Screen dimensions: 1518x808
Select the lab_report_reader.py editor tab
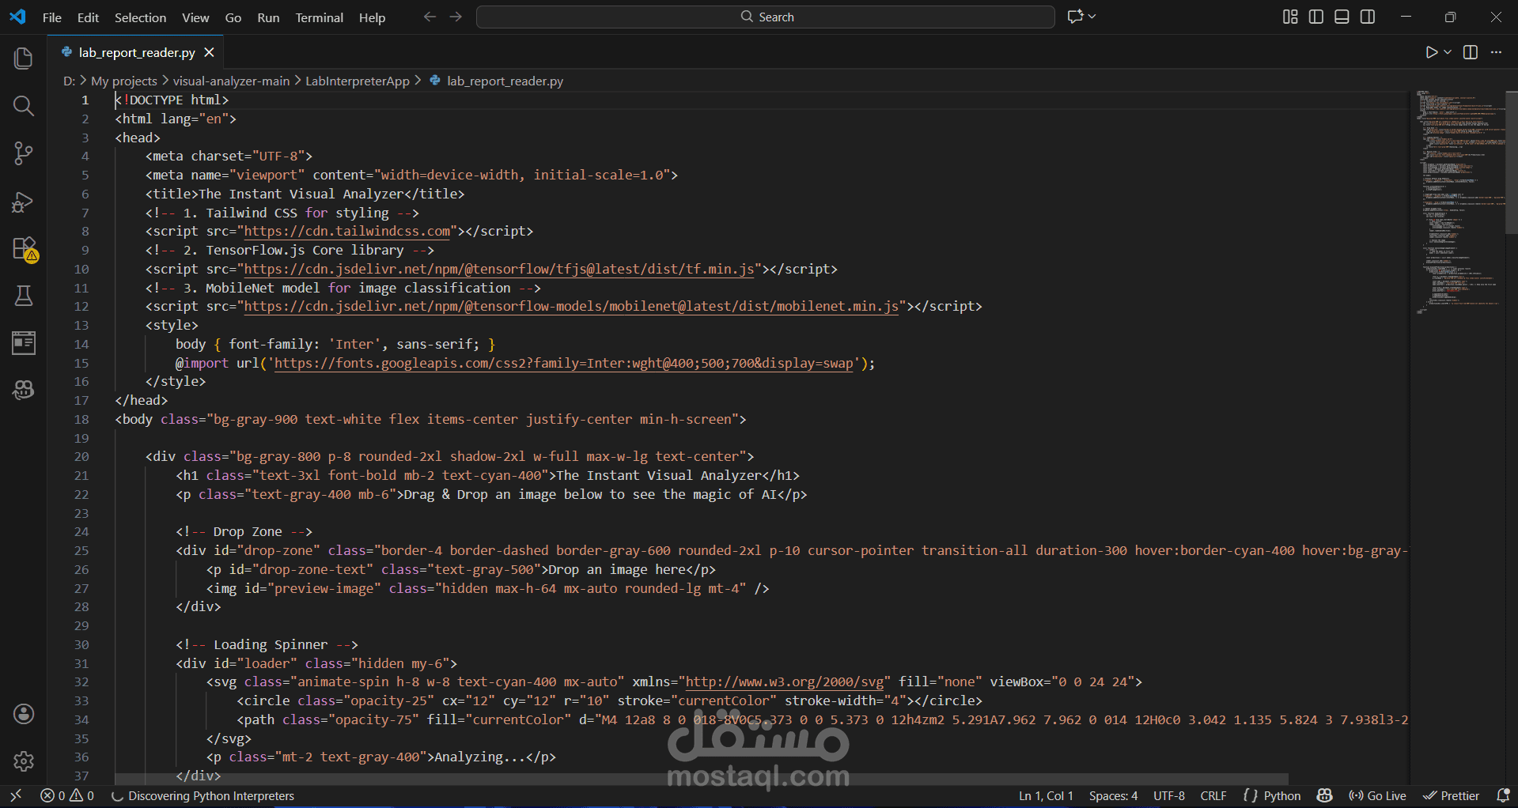tap(137, 52)
